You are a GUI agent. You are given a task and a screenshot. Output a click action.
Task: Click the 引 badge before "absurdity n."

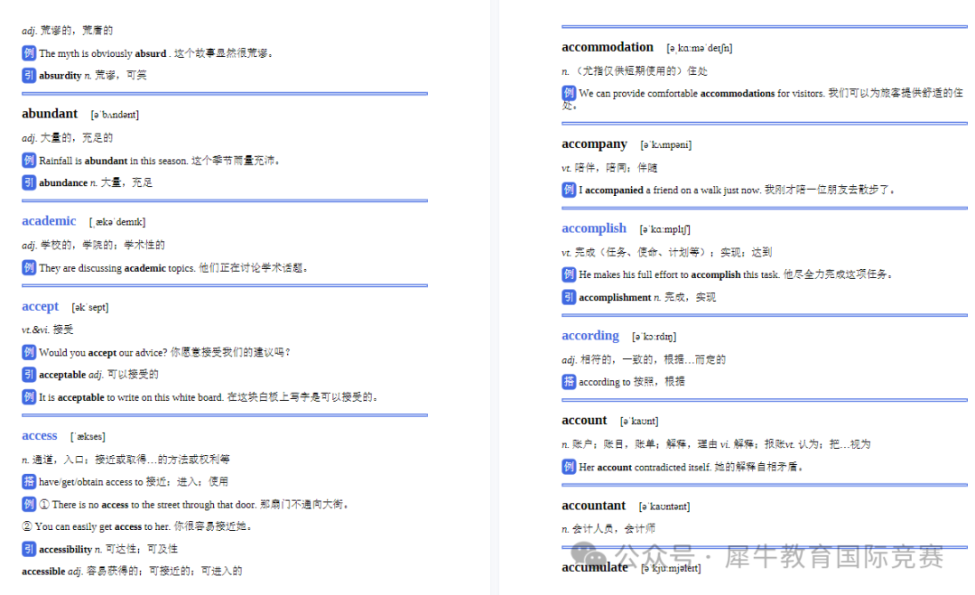[x=29, y=75]
